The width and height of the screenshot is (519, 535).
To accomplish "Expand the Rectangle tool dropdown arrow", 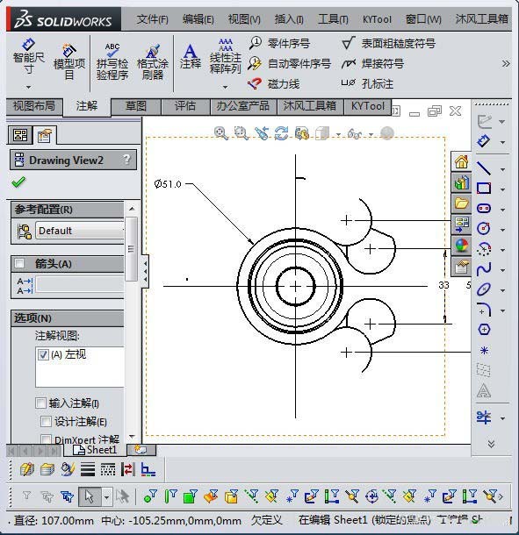I will point(502,189).
